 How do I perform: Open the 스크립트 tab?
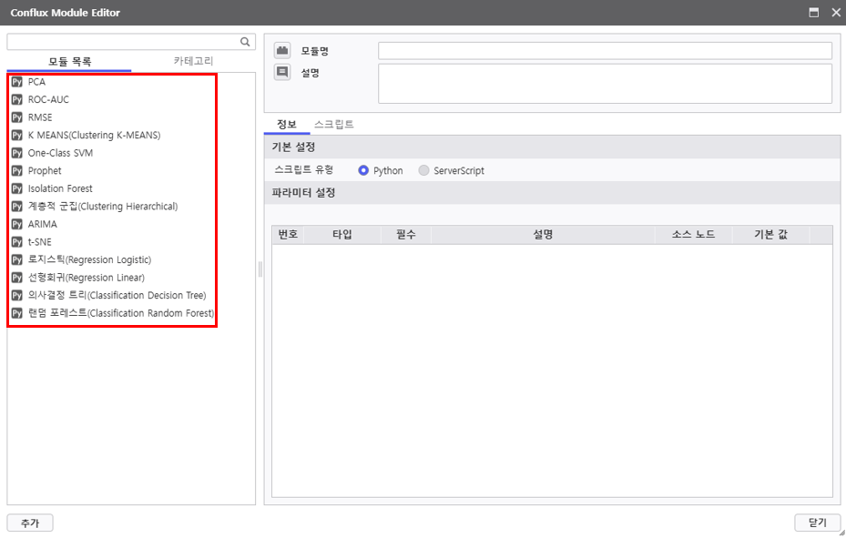click(x=333, y=124)
